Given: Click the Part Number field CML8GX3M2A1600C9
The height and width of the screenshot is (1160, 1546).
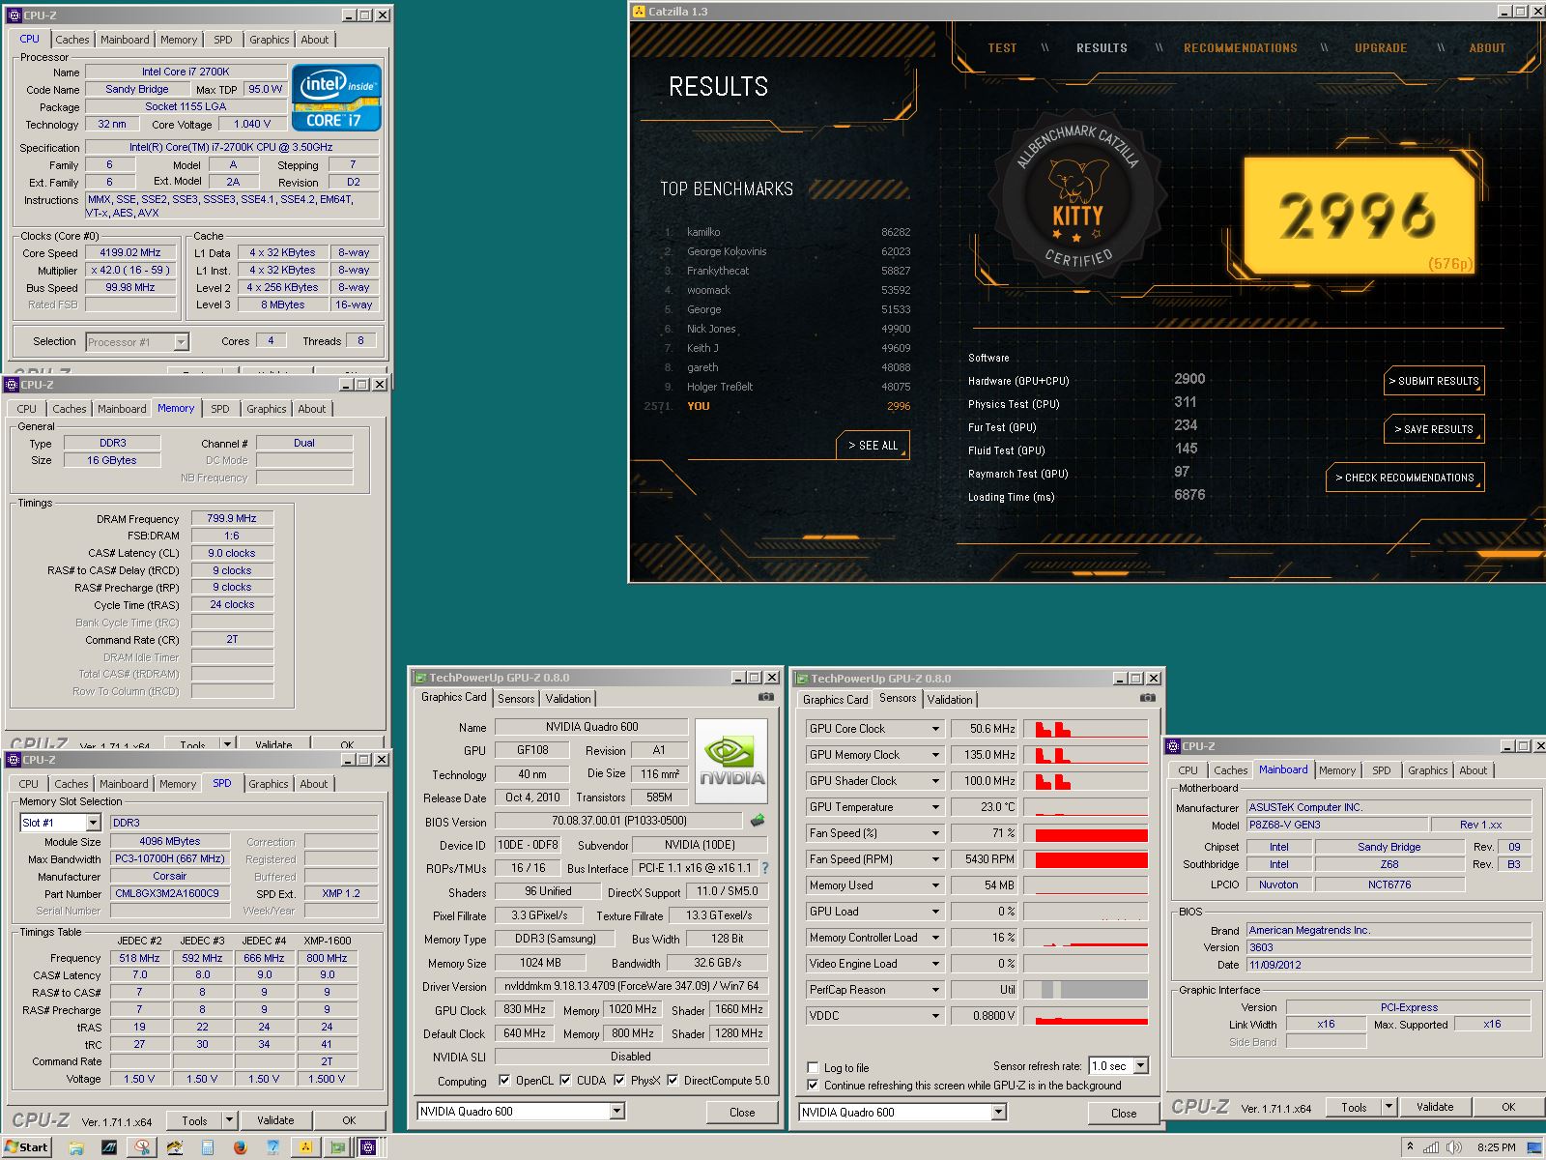Looking at the screenshot, I should [169, 893].
